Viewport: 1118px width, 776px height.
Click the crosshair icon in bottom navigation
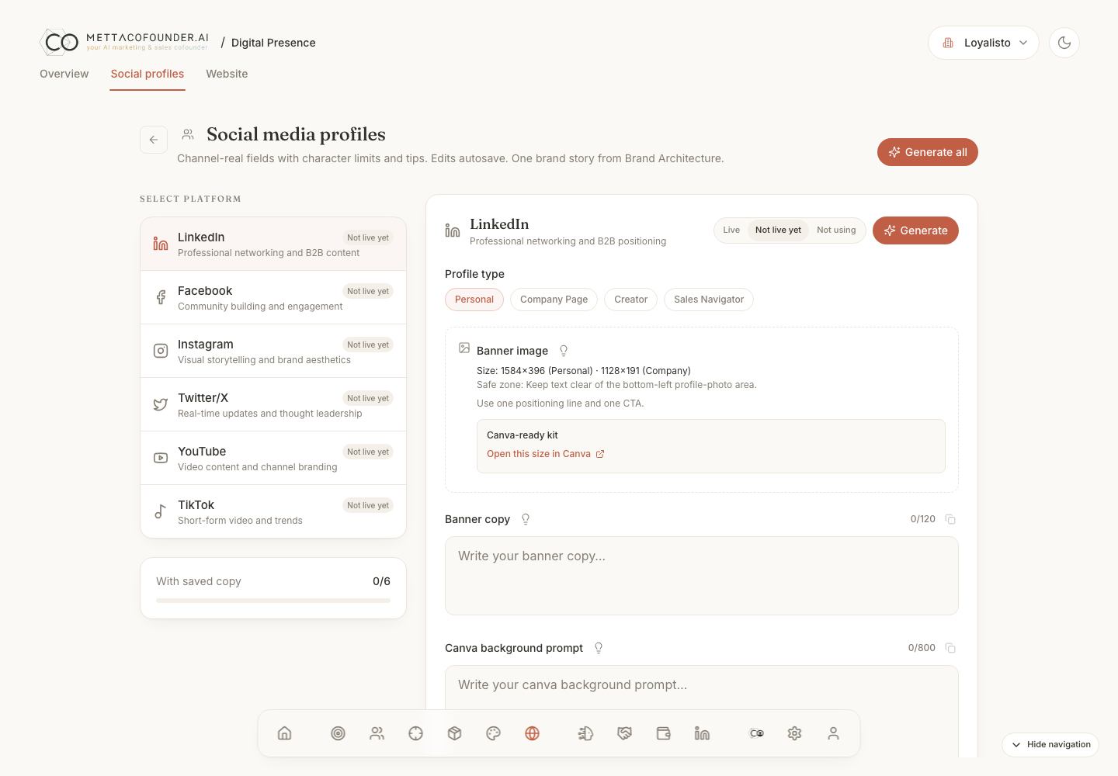(416, 733)
